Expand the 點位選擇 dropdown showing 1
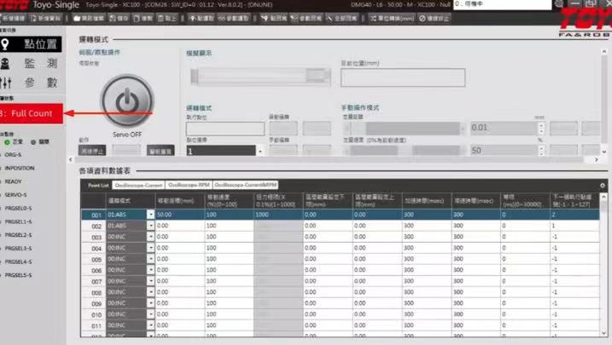 click(x=258, y=150)
